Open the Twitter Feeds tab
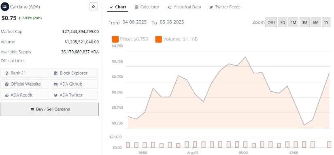This screenshot has width=334, height=155. 225,7
